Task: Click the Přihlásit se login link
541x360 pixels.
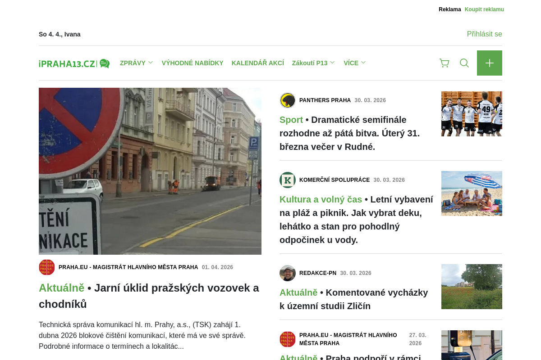Action: (485, 34)
